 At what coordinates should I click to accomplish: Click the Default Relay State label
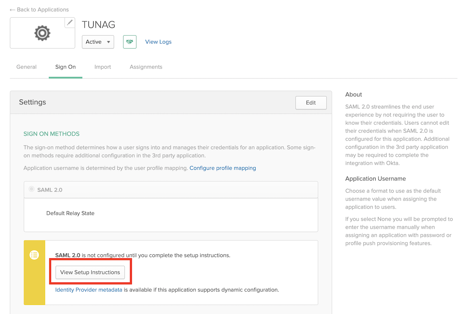click(70, 213)
